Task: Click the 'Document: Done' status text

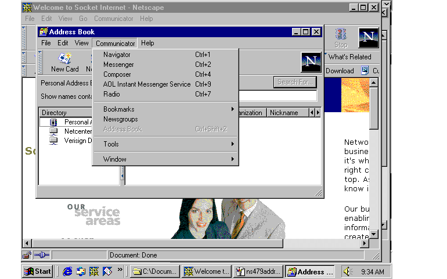Action: click(133, 255)
